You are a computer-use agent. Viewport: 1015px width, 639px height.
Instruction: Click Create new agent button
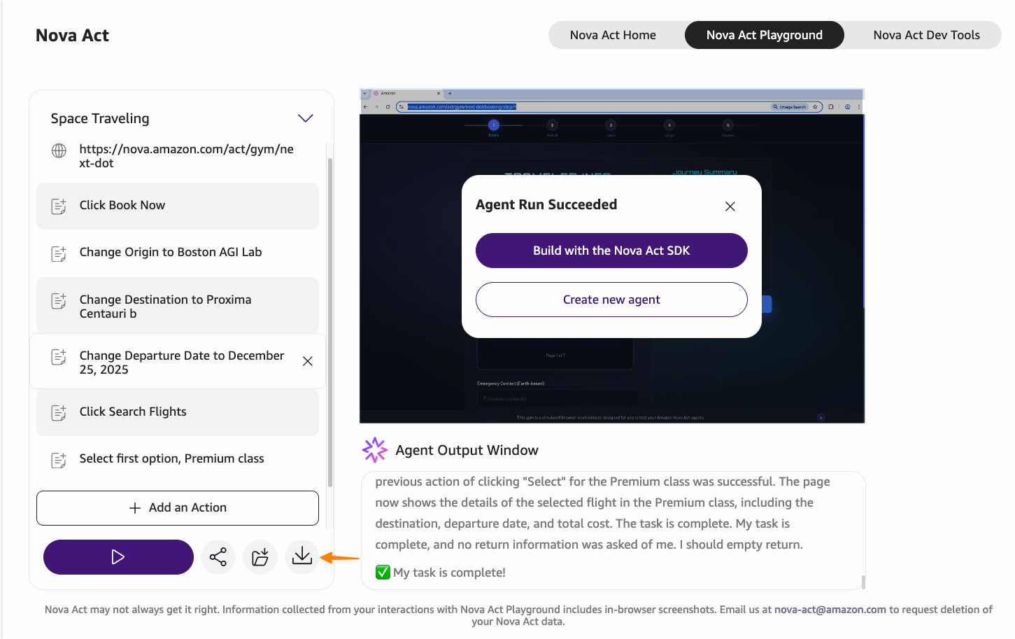coord(611,300)
